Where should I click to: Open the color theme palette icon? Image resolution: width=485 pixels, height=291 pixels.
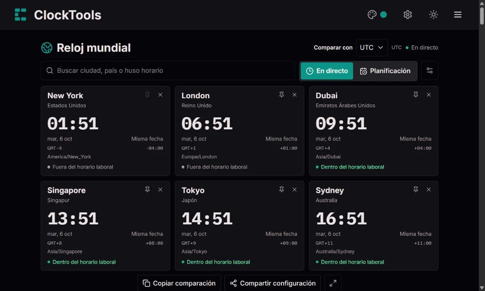(372, 15)
